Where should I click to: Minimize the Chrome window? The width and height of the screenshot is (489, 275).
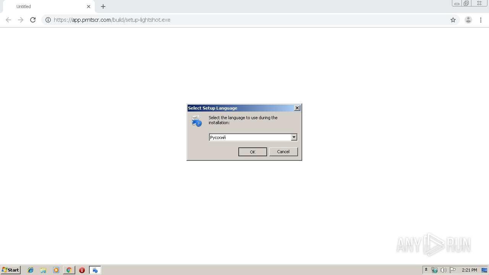(x=457, y=3)
